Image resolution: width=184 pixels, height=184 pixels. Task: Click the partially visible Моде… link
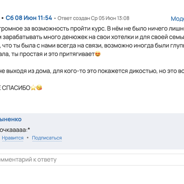178,19
